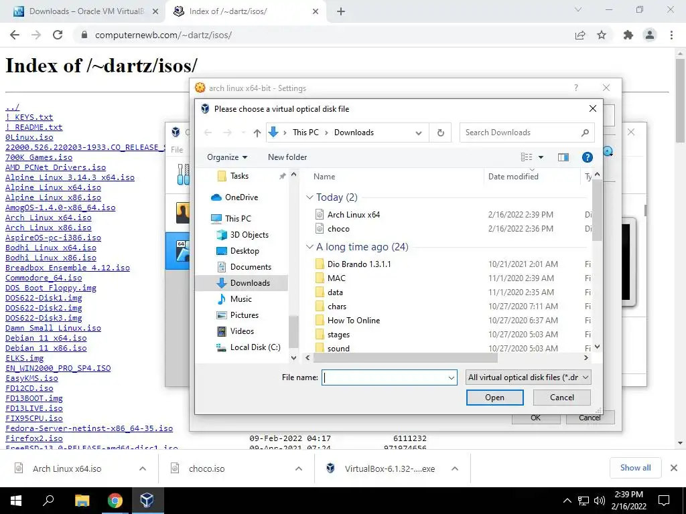Select the stages folder
This screenshot has width=686, height=514.
(338, 335)
